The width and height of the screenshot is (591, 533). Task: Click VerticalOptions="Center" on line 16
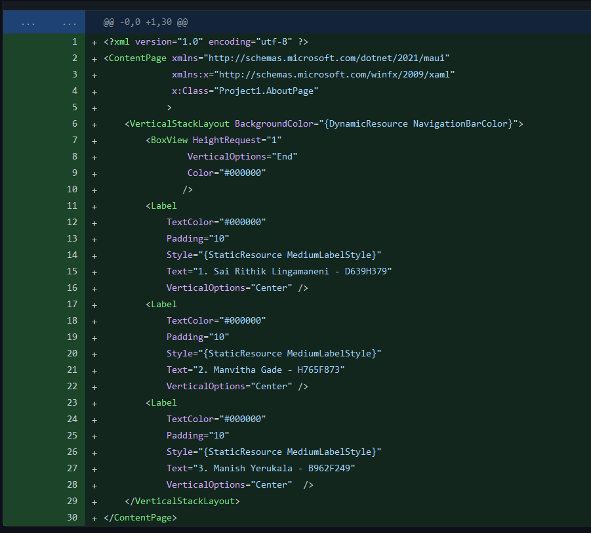tap(229, 288)
